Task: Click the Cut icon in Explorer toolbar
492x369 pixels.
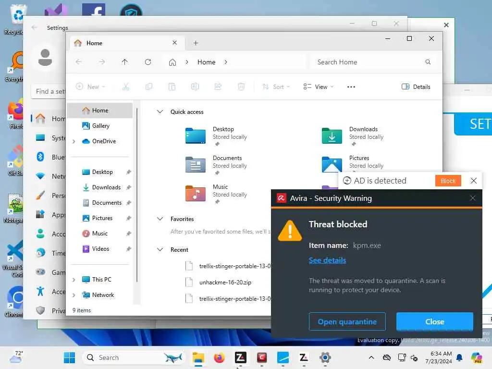Action: coord(126,87)
